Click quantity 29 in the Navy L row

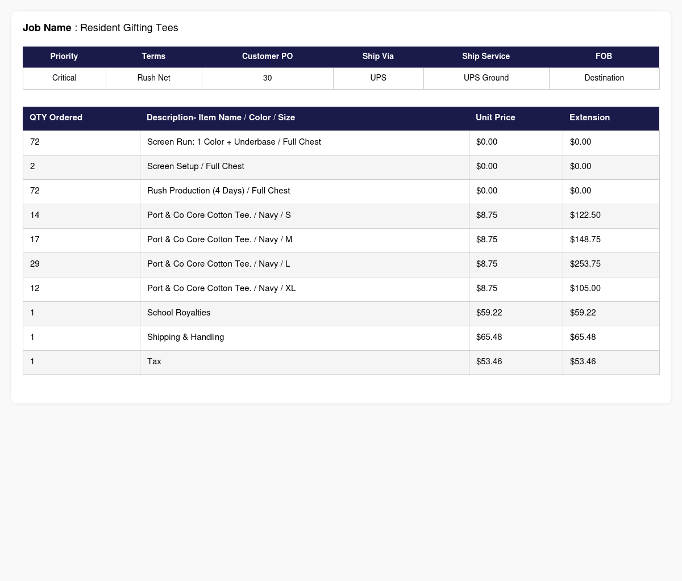pos(81,264)
